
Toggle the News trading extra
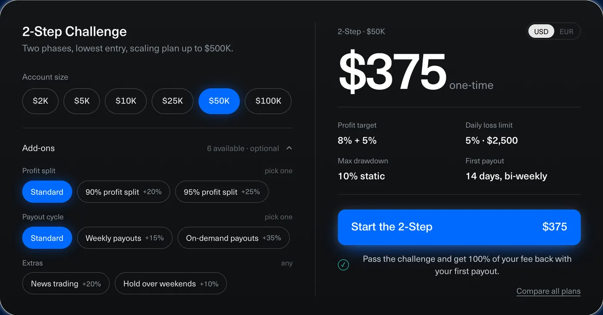pos(66,284)
